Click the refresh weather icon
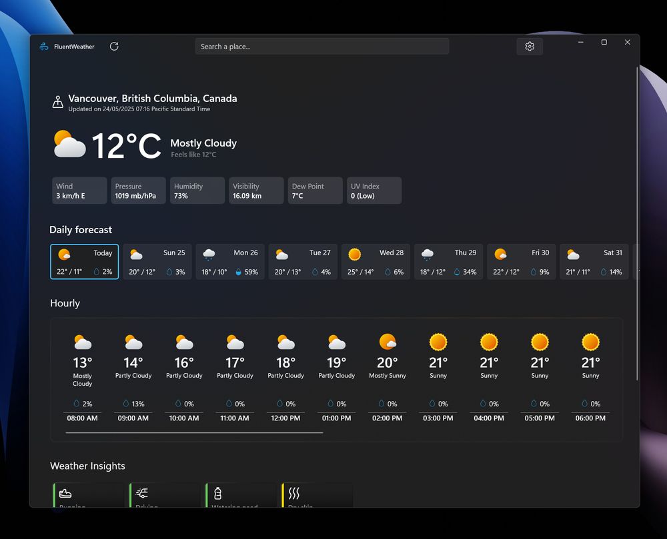The height and width of the screenshot is (539, 667). [114, 46]
